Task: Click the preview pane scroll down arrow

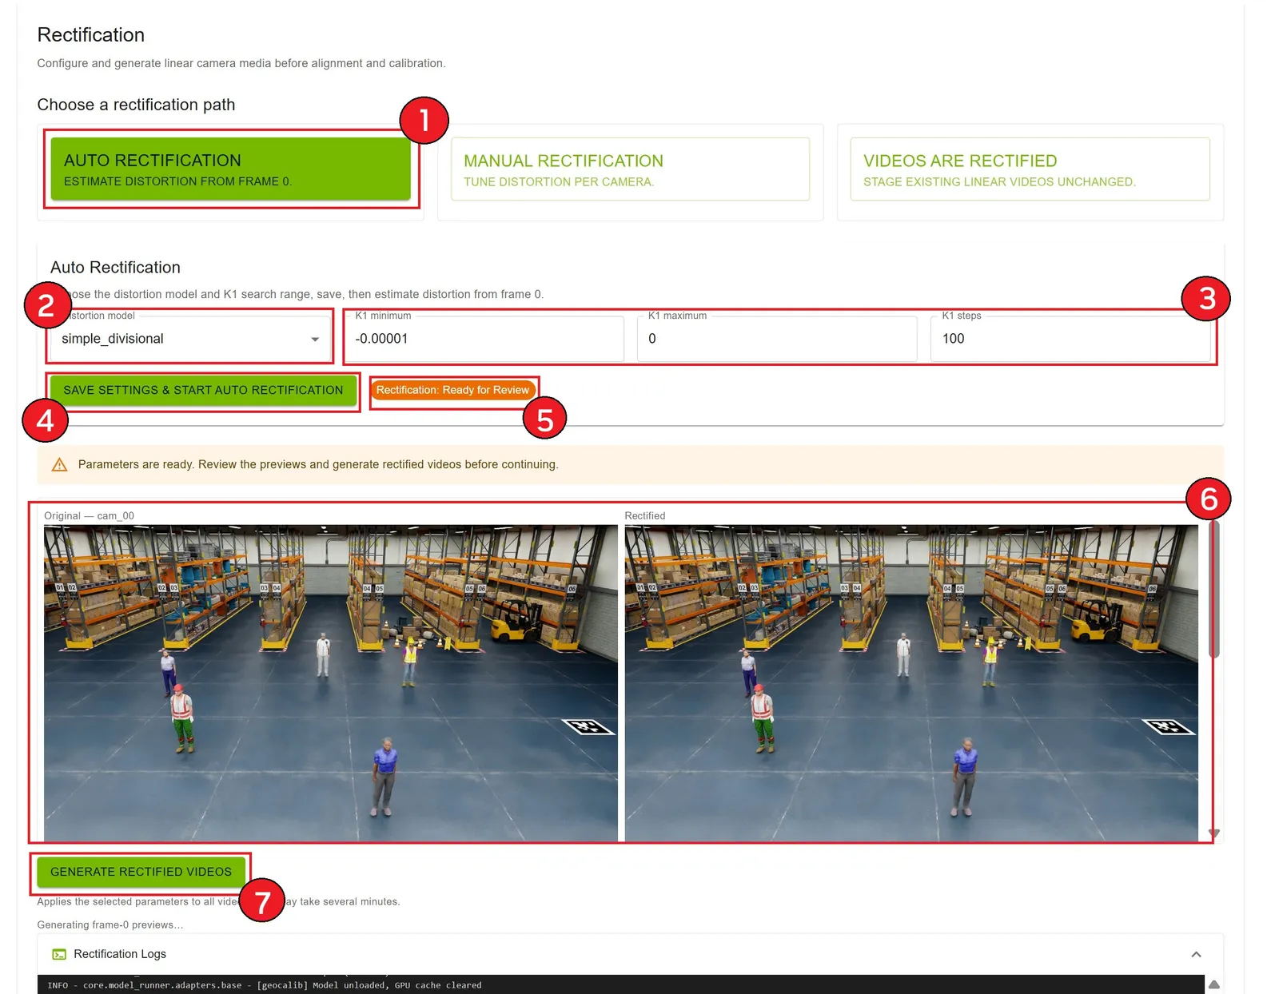Action: (1213, 833)
